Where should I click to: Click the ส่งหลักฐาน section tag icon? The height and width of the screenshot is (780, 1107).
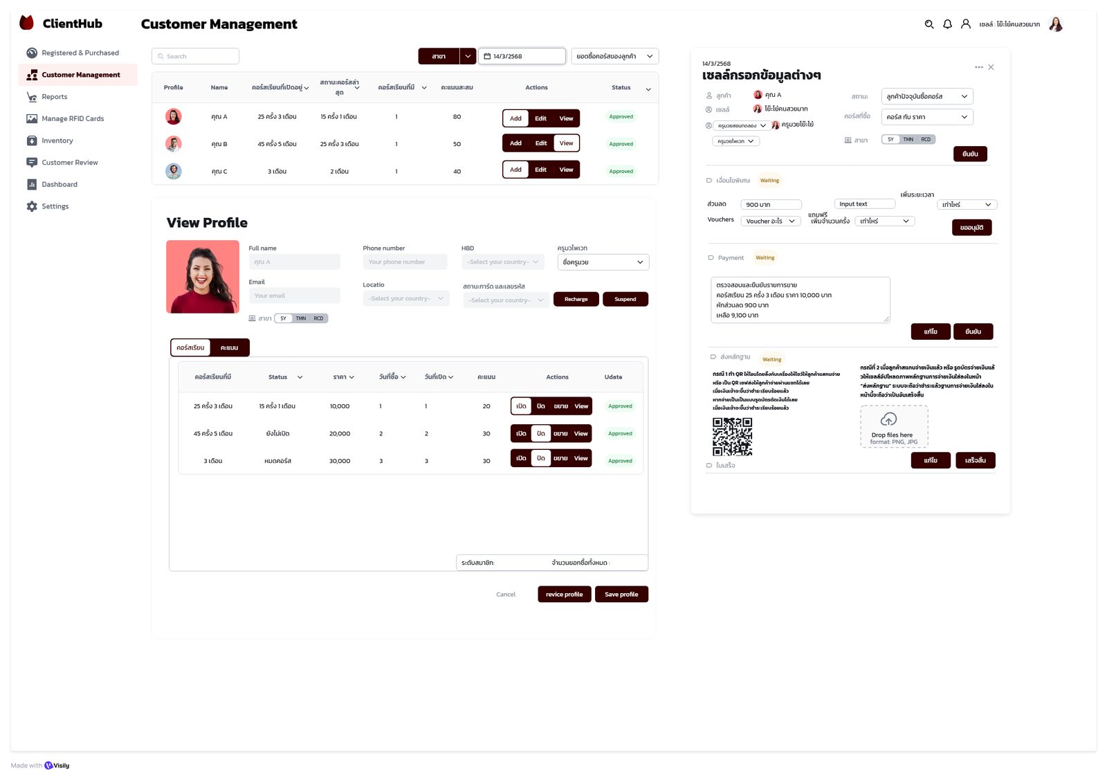tap(713, 357)
